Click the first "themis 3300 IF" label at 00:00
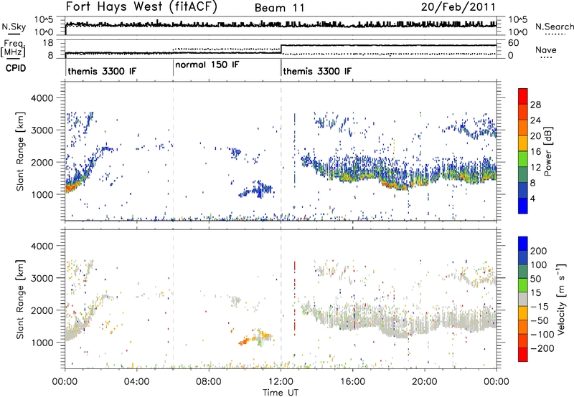This screenshot has height=397, width=574. [x=102, y=71]
